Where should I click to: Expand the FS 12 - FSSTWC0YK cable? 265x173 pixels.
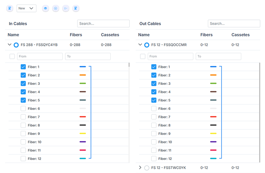click(140, 167)
